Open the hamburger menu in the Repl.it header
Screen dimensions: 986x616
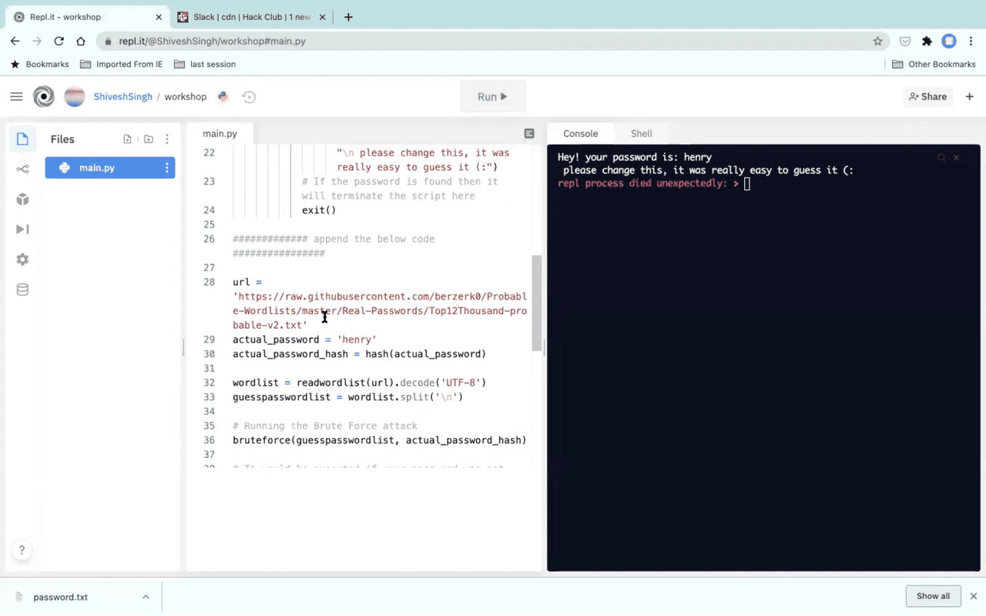click(x=16, y=96)
